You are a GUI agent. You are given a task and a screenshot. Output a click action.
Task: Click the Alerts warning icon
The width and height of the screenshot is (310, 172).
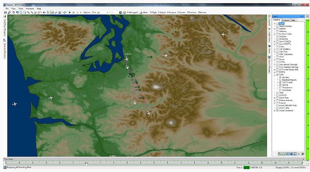(140, 12)
